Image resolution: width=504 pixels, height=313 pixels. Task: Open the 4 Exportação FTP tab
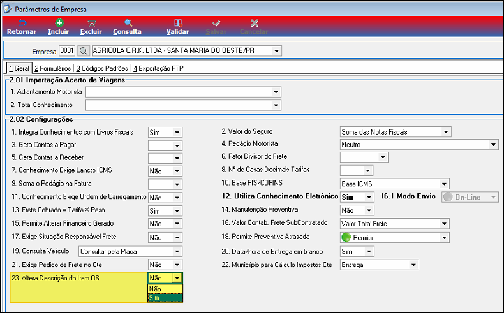[158, 68]
